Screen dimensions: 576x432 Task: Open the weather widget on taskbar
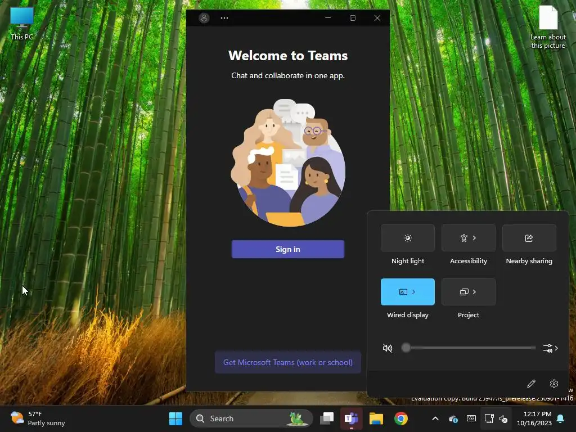pos(38,418)
